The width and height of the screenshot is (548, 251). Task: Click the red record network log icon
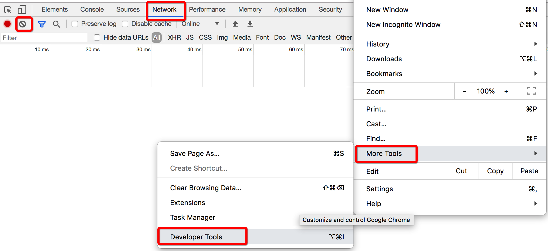pyautogui.click(x=7, y=24)
